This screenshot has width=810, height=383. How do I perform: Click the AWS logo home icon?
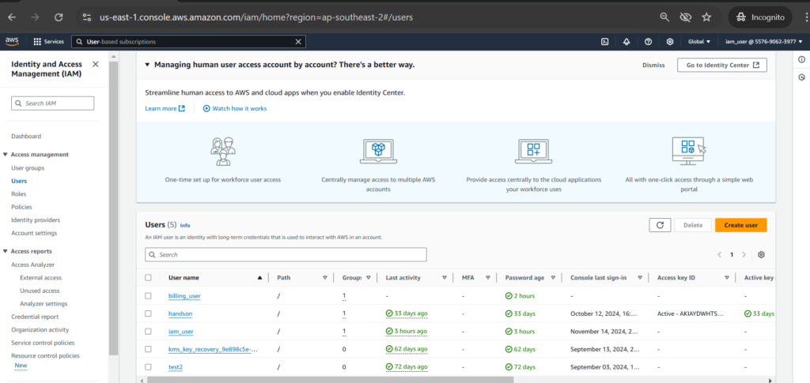point(12,41)
